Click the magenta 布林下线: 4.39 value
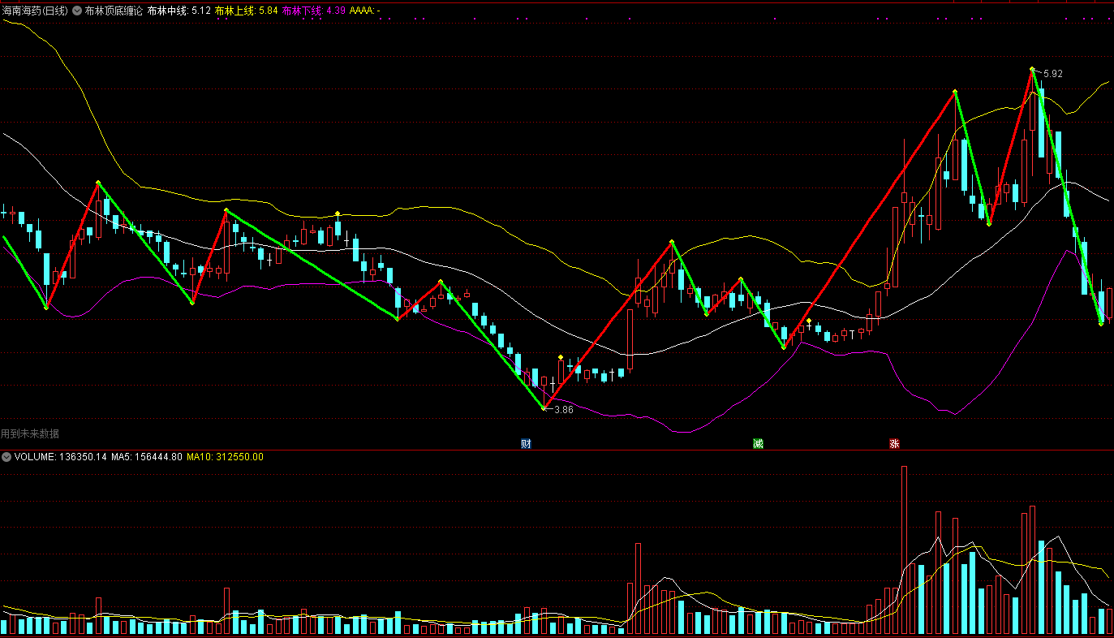This screenshot has height=638, width=1114. pyautogui.click(x=314, y=11)
